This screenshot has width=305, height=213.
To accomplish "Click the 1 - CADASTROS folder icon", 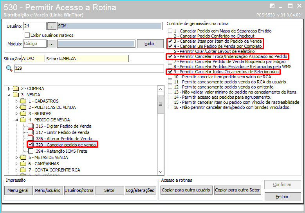I will coord(23,101).
